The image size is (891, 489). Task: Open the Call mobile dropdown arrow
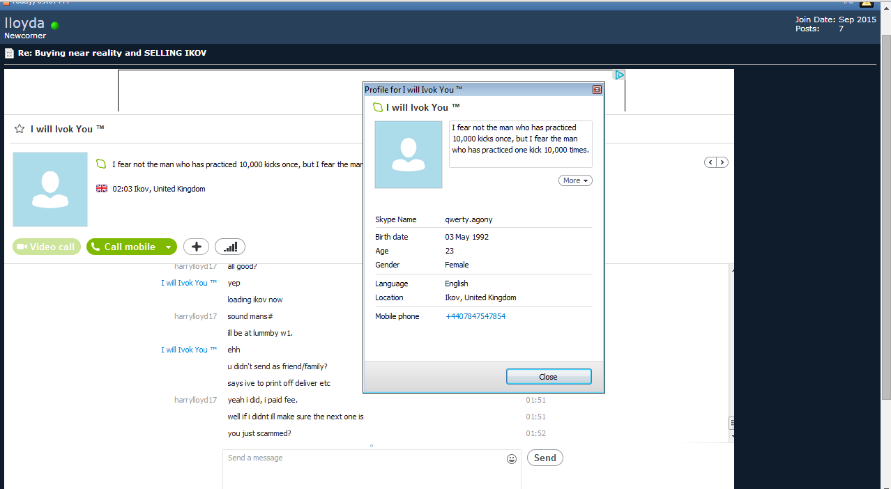coord(168,247)
